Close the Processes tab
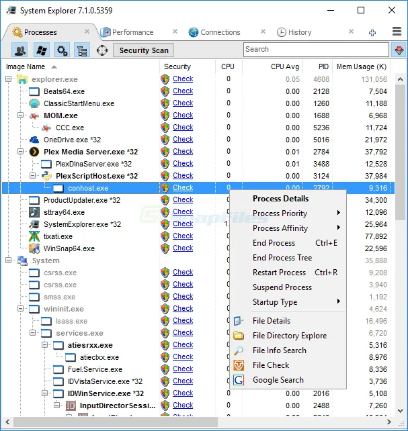Image resolution: width=408 pixels, height=431 pixels. [87, 32]
